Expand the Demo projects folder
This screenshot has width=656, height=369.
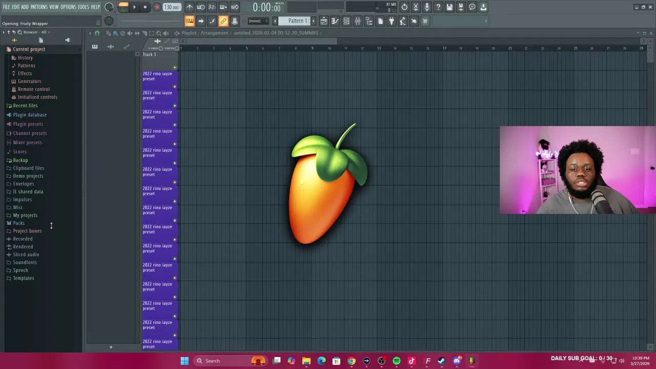28,176
